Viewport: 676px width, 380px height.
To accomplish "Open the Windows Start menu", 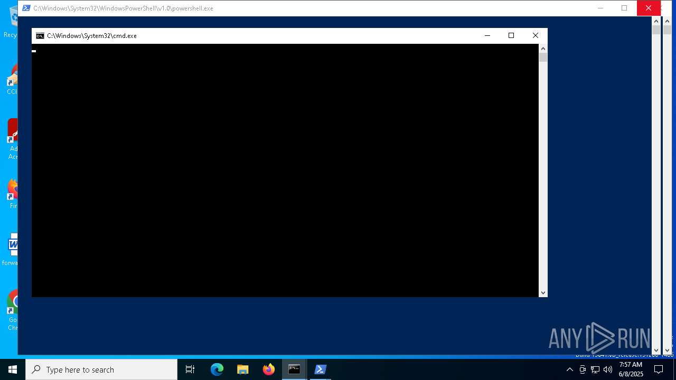I will (x=13, y=369).
